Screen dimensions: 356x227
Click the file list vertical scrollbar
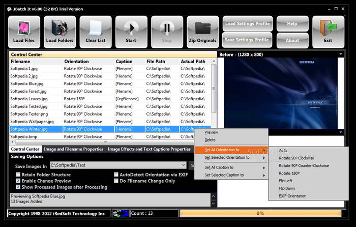coord(214,89)
